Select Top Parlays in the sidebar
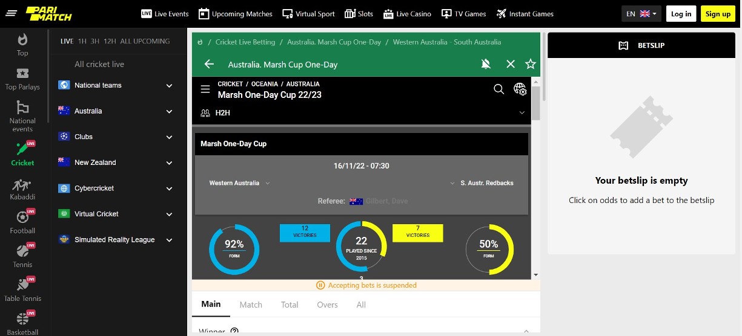Image resolution: width=742 pixels, height=336 pixels. [22, 79]
